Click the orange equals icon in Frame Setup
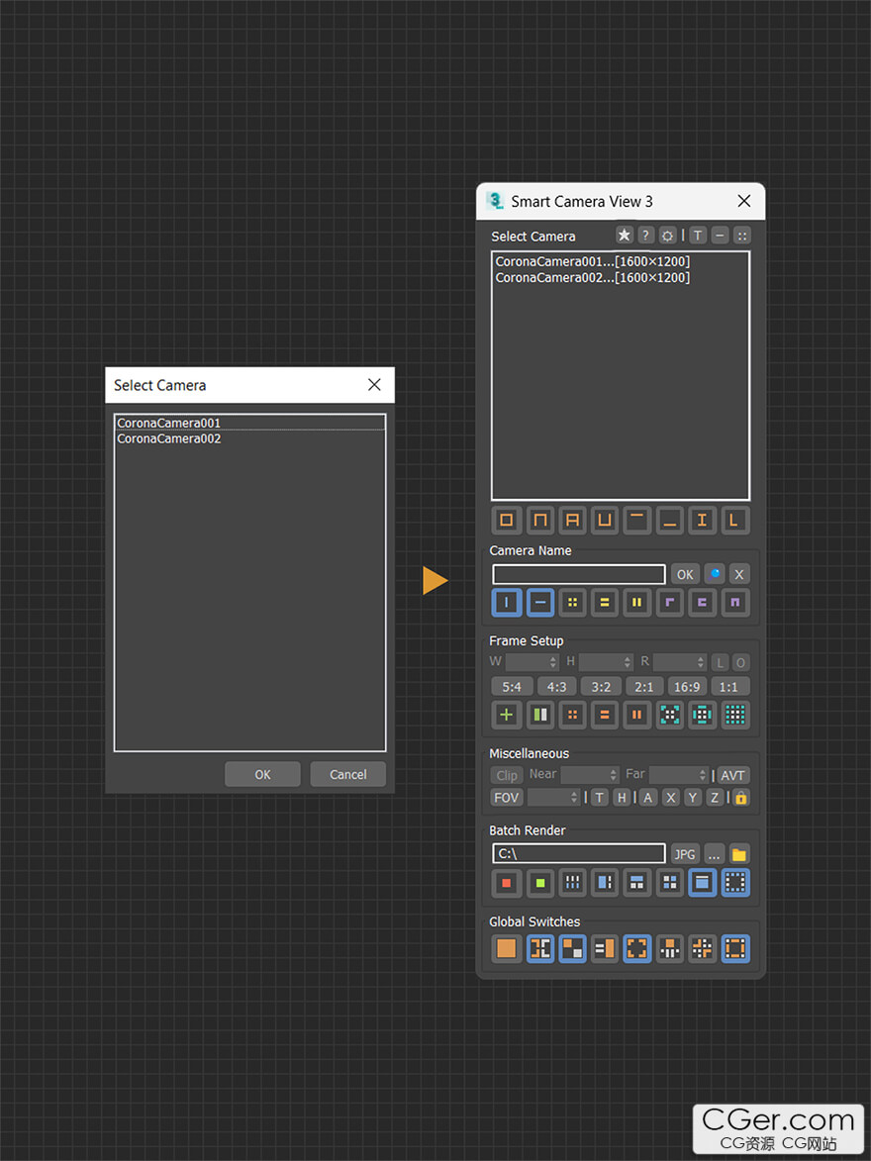Image resolution: width=871 pixels, height=1161 pixels. [x=605, y=715]
